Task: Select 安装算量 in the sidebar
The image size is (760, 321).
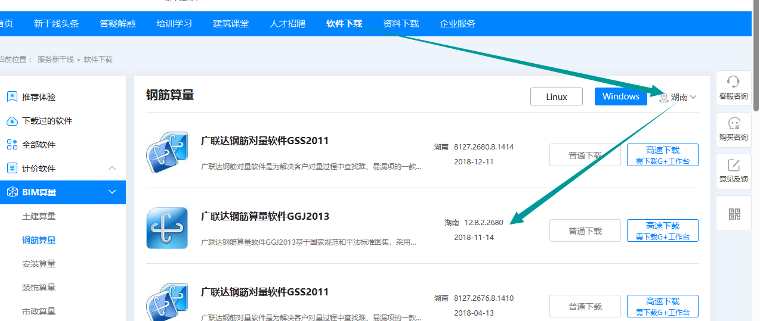Action: 39,264
